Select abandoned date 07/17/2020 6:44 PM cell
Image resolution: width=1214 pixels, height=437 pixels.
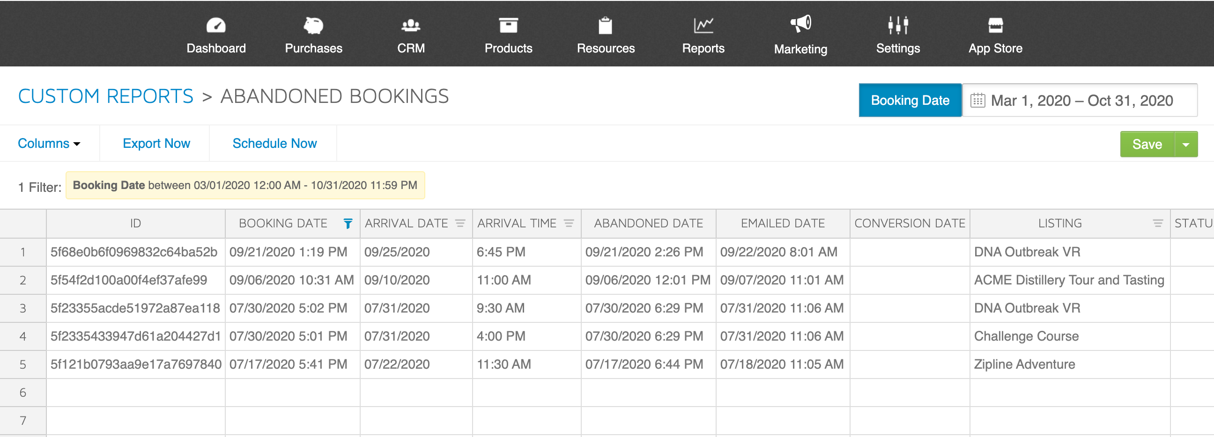(649, 364)
